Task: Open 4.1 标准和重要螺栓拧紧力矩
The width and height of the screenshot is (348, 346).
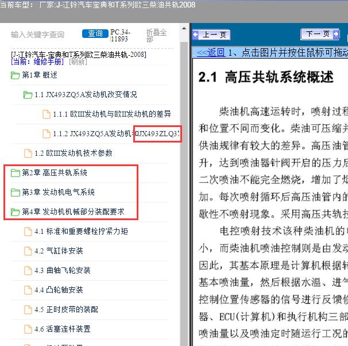Action: click(81, 231)
